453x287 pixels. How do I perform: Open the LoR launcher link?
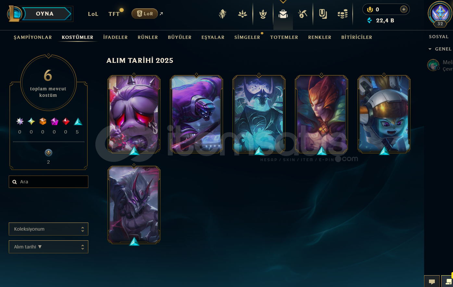[x=145, y=14]
